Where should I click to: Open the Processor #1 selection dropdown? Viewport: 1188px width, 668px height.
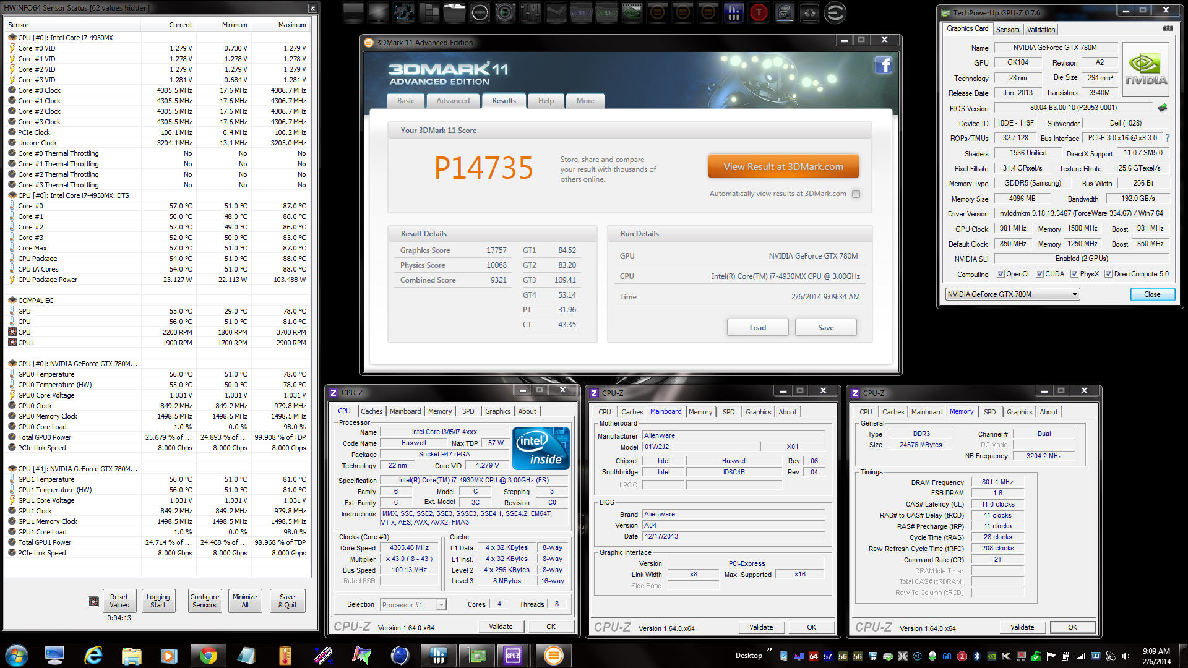point(413,605)
